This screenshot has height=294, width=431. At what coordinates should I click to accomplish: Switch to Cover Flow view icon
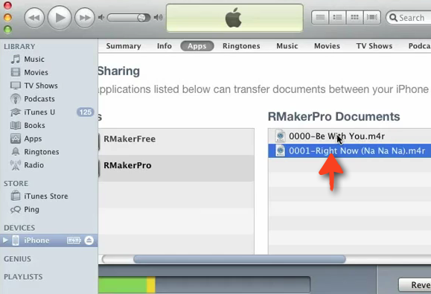(x=372, y=18)
